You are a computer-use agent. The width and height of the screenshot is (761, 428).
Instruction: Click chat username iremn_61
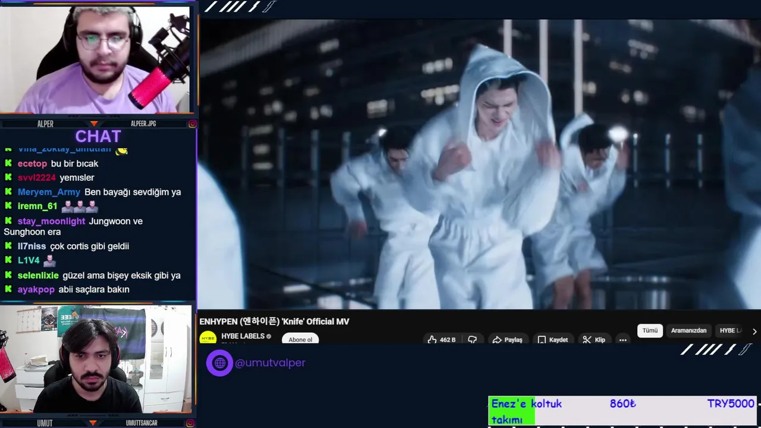(37, 206)
